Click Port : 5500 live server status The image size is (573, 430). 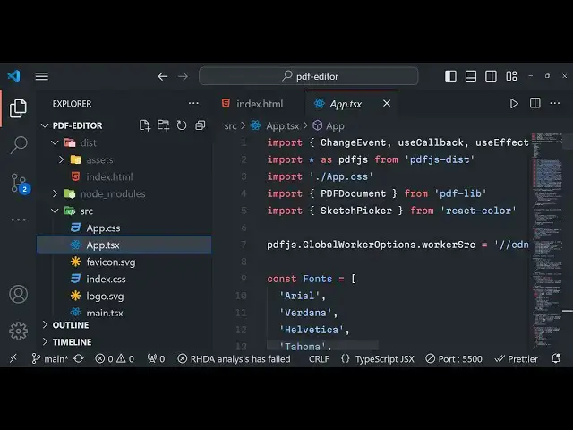pos(454,358)
